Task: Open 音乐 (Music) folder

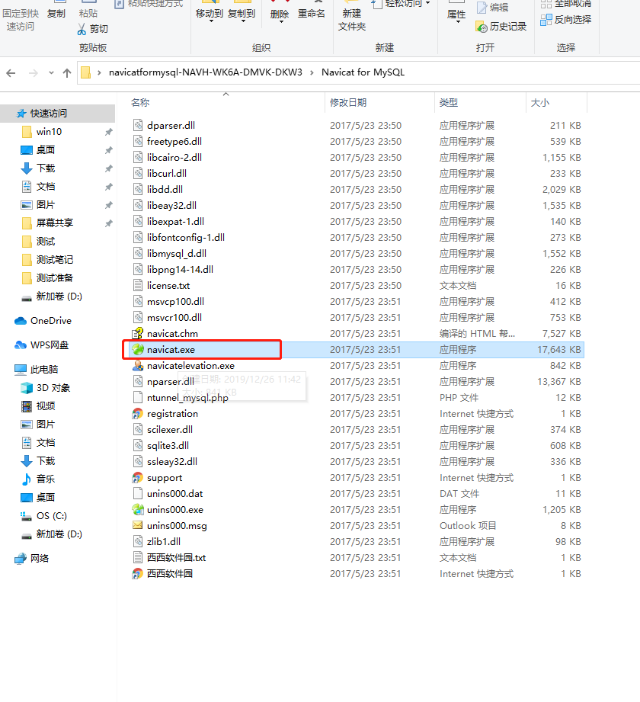Action: click(x=39, y=479)
